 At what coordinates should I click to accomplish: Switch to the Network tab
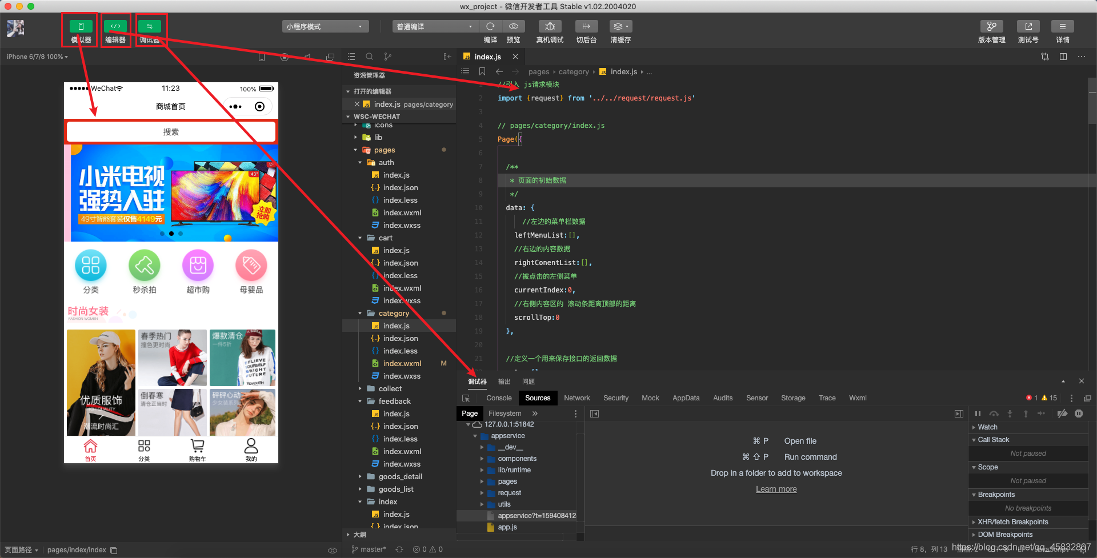577,398
